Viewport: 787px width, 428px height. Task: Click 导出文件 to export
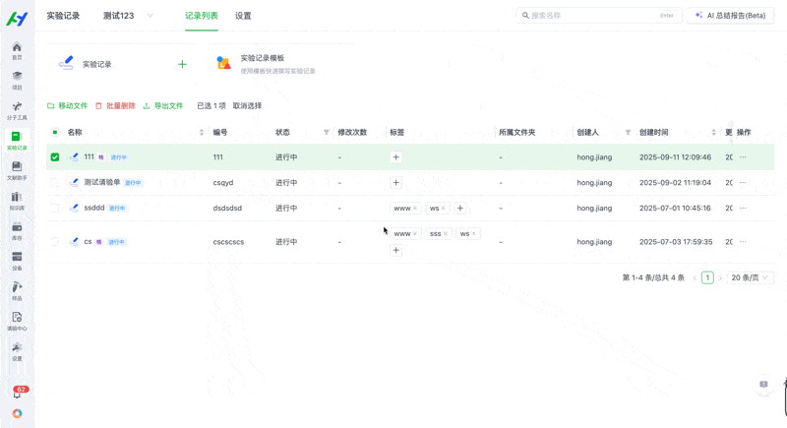click(163, 106)
